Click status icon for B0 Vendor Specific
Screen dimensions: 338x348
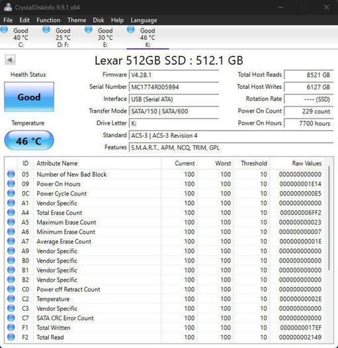[11, 261]
